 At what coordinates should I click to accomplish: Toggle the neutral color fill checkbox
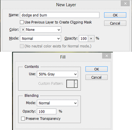click(x=22, y=46)
